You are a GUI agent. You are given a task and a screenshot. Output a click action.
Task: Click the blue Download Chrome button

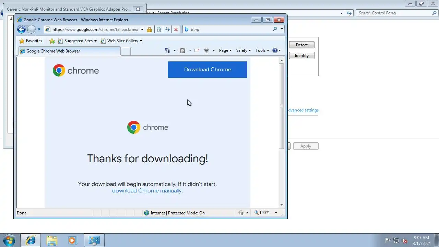207,70
